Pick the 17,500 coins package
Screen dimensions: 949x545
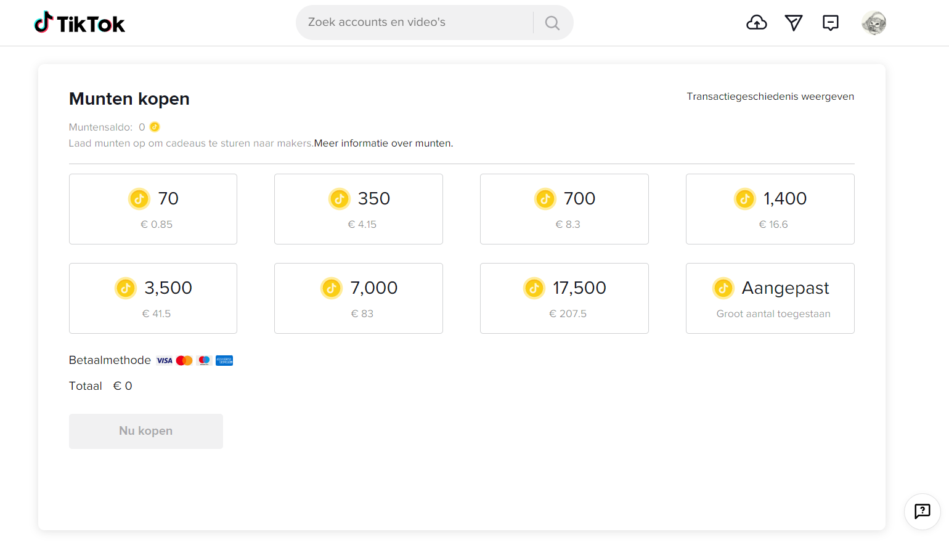pyautogui.click(x=564, y=298)
